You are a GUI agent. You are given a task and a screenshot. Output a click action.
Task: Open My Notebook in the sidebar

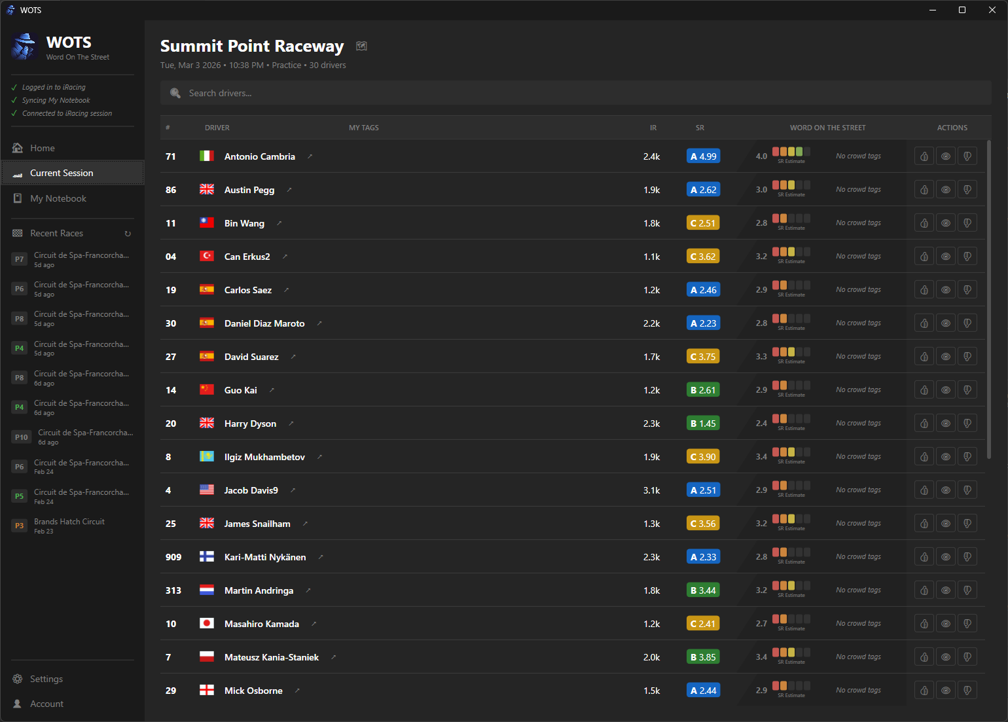[x=58, y=198]
